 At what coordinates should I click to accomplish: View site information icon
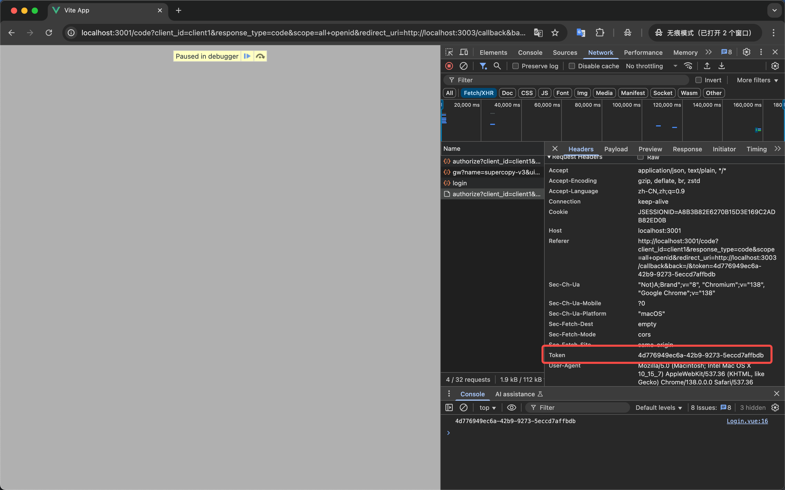pyautogui.click(x=71, y=33)
